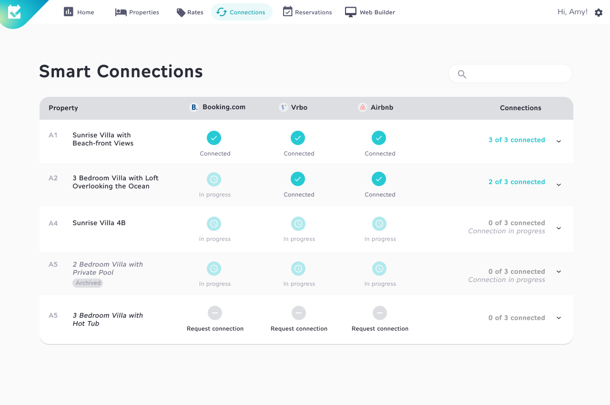The width and height of the screenshot is (610, 405).
Task: Open the Home tab
Action: tap(79, 12)
